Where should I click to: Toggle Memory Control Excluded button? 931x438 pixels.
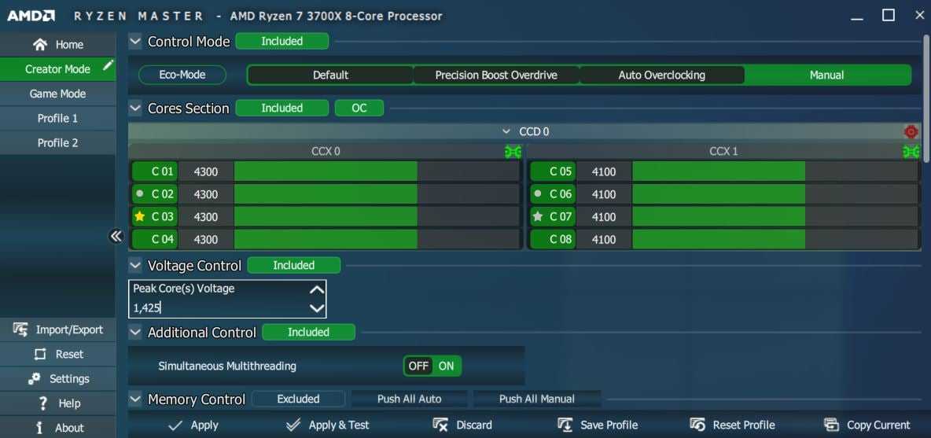298,399
